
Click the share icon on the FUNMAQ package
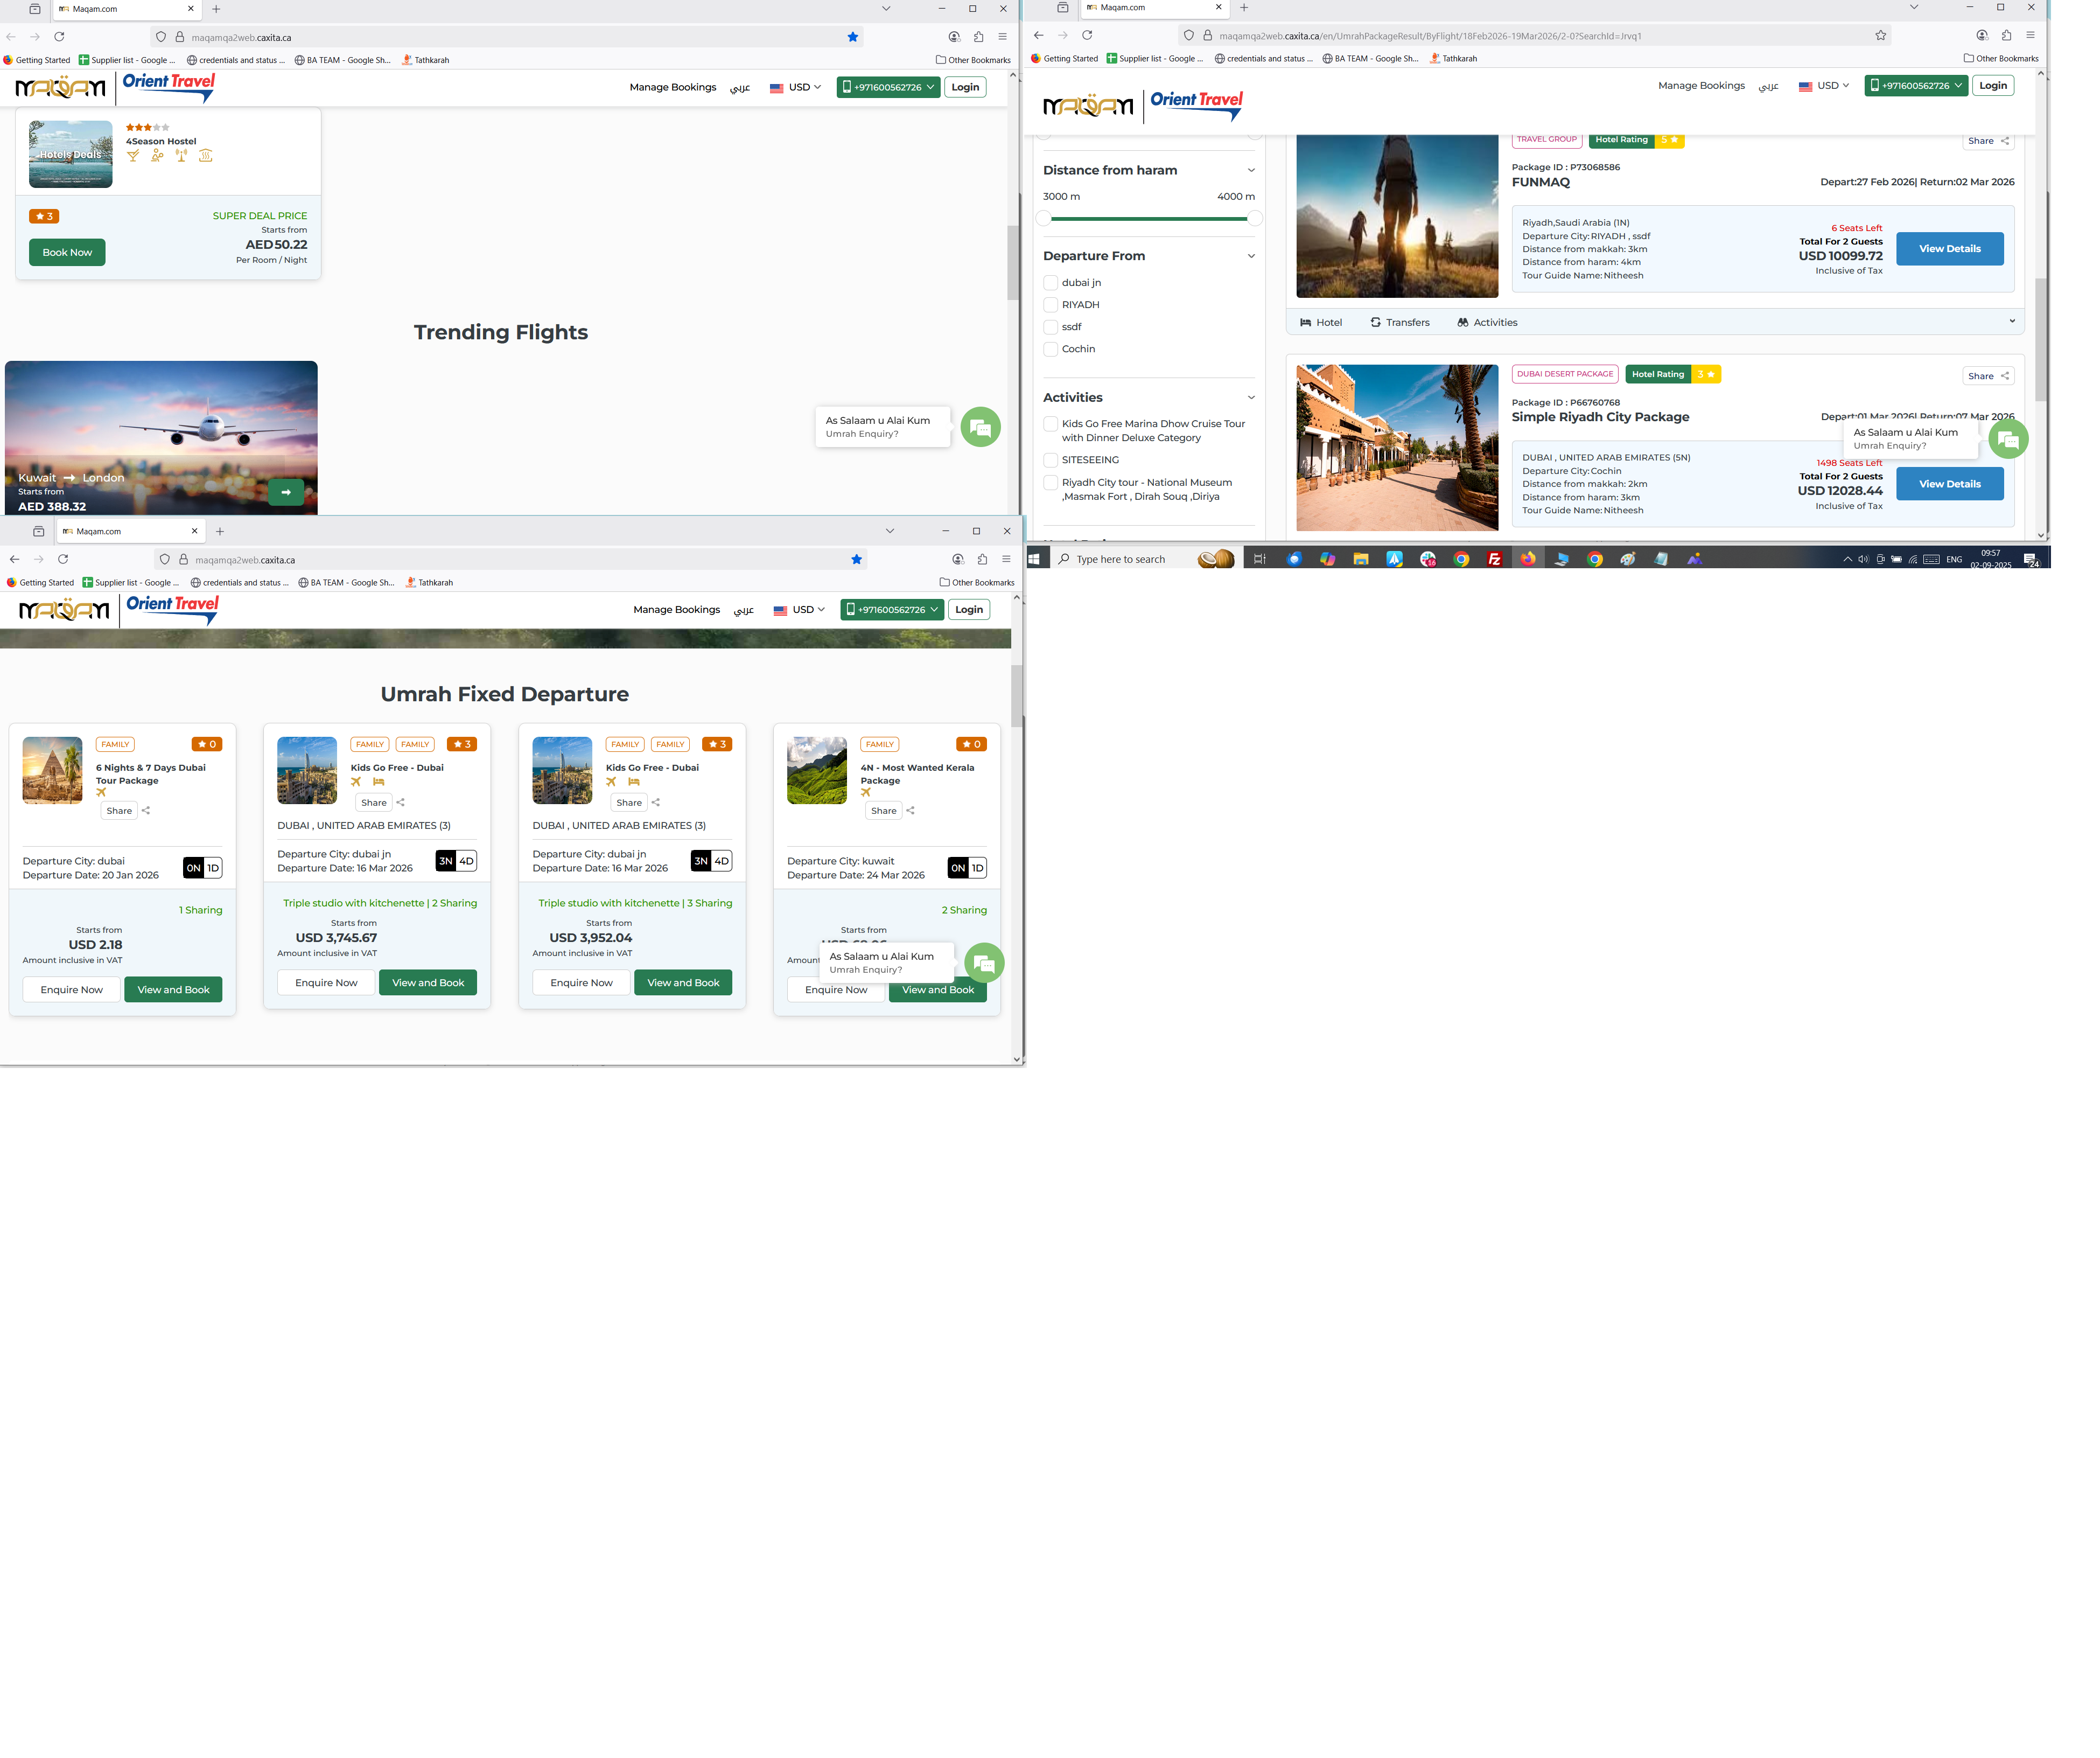pyautogui.click(x=2004, y=141)
